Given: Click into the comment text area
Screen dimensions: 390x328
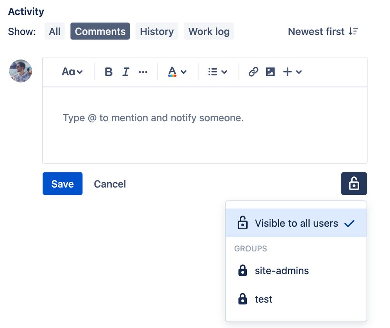Looking at the screenshot, I should tap(205, 125).
